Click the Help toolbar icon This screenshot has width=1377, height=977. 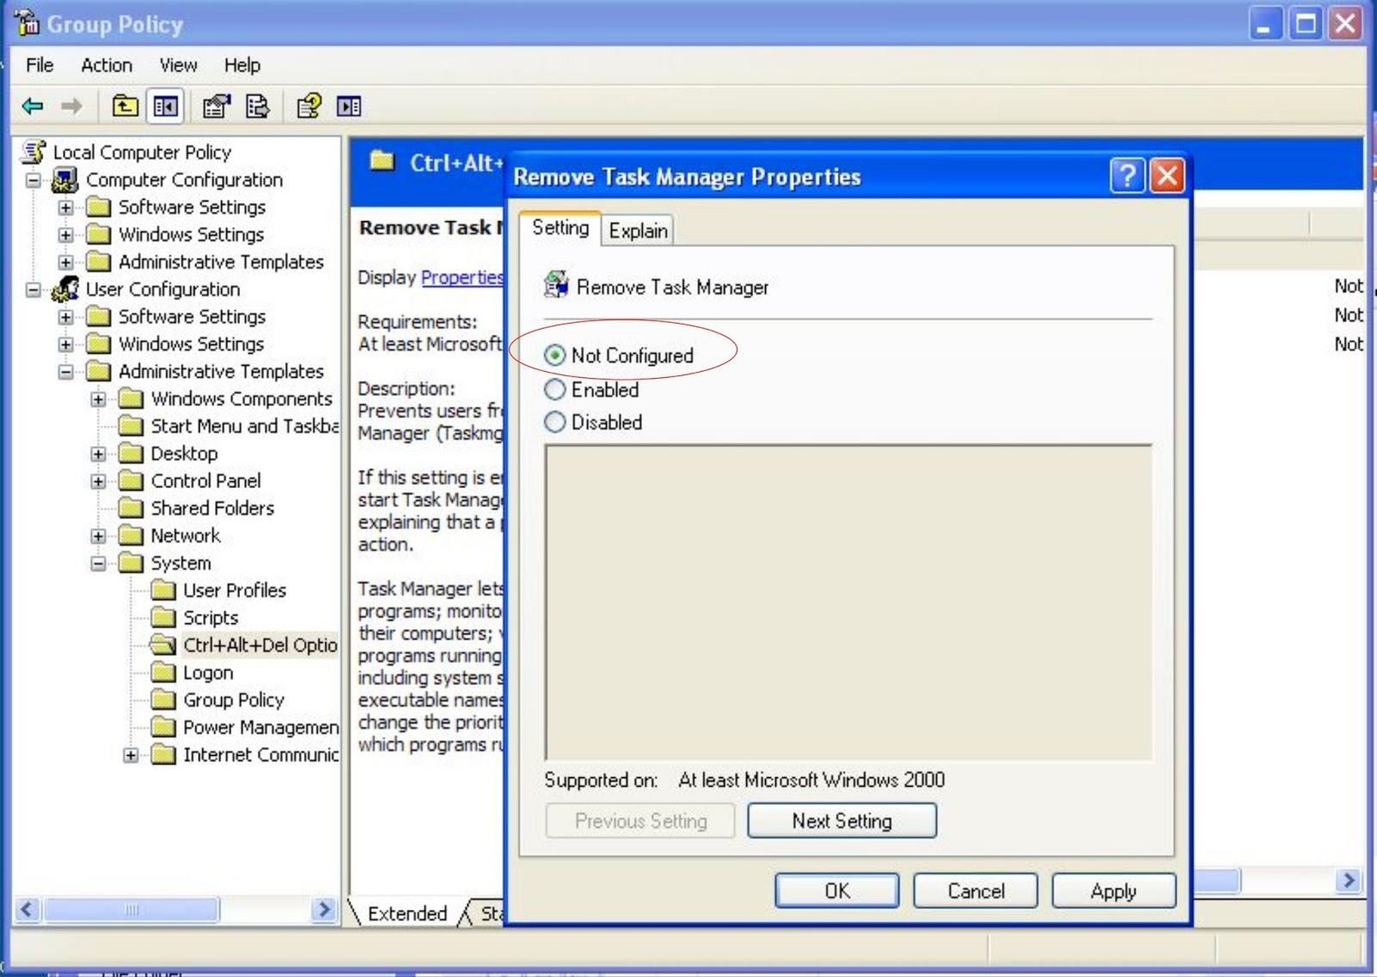(310, 106)
